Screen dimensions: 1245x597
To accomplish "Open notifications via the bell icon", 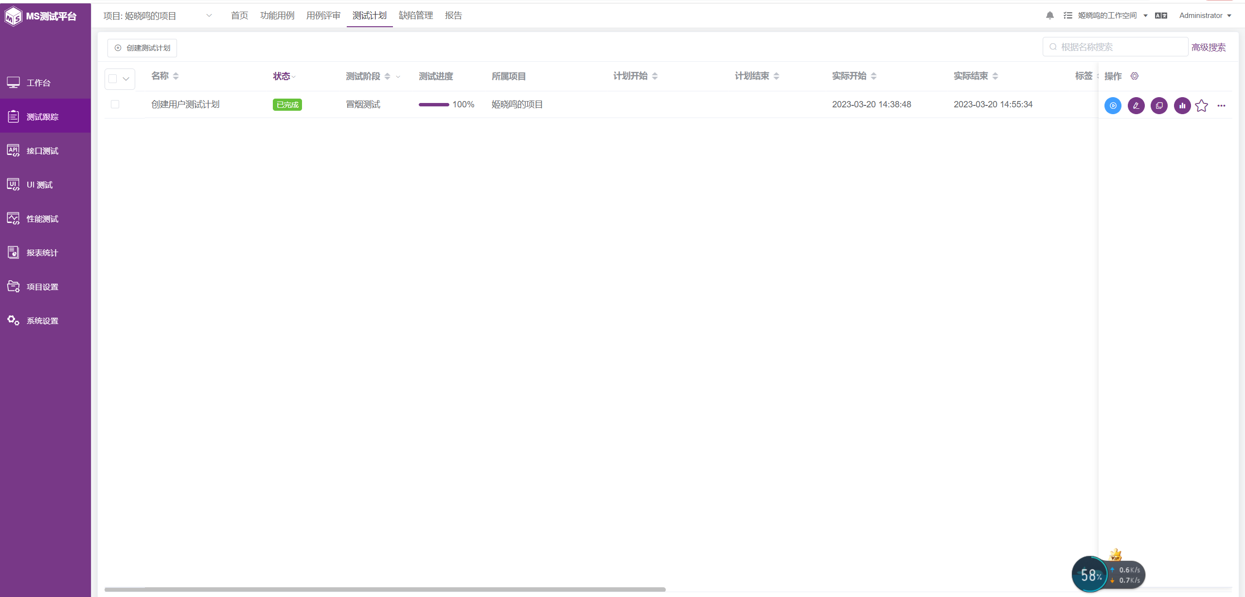I will tap(1050, 15).
